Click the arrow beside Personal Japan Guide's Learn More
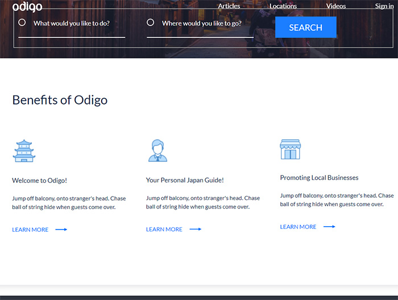Screen dimensions: 398x300 click(x=195, y=229)
